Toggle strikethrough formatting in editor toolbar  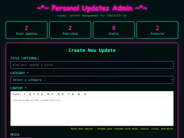(42, 94)
